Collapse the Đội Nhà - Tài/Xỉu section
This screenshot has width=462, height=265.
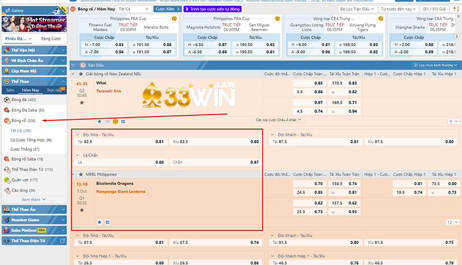(x=79, y=134)
